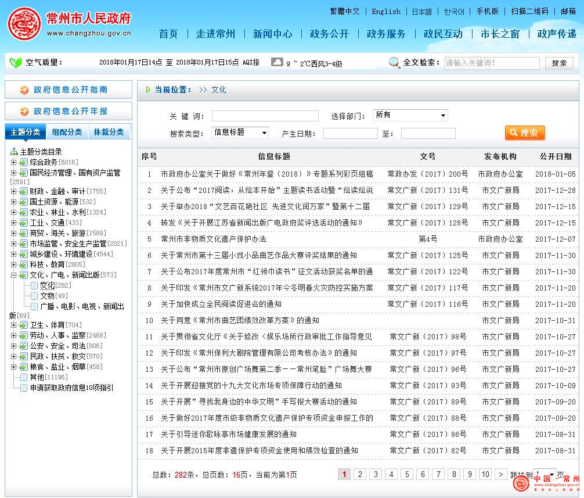Click the arrow icon on 政府信息公开年报
The width and height of the screenshot is (584, 498).
click(24, 112)
